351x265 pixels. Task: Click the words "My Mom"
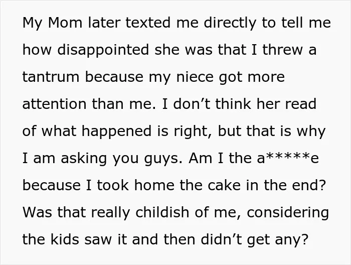point(52,23)
